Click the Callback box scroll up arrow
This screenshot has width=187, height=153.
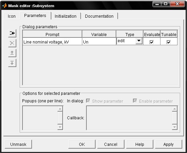[x=175, y=109]
